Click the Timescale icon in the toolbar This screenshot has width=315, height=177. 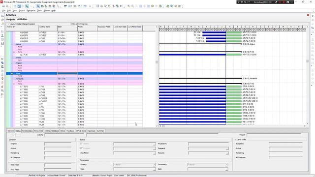(75, 6)
